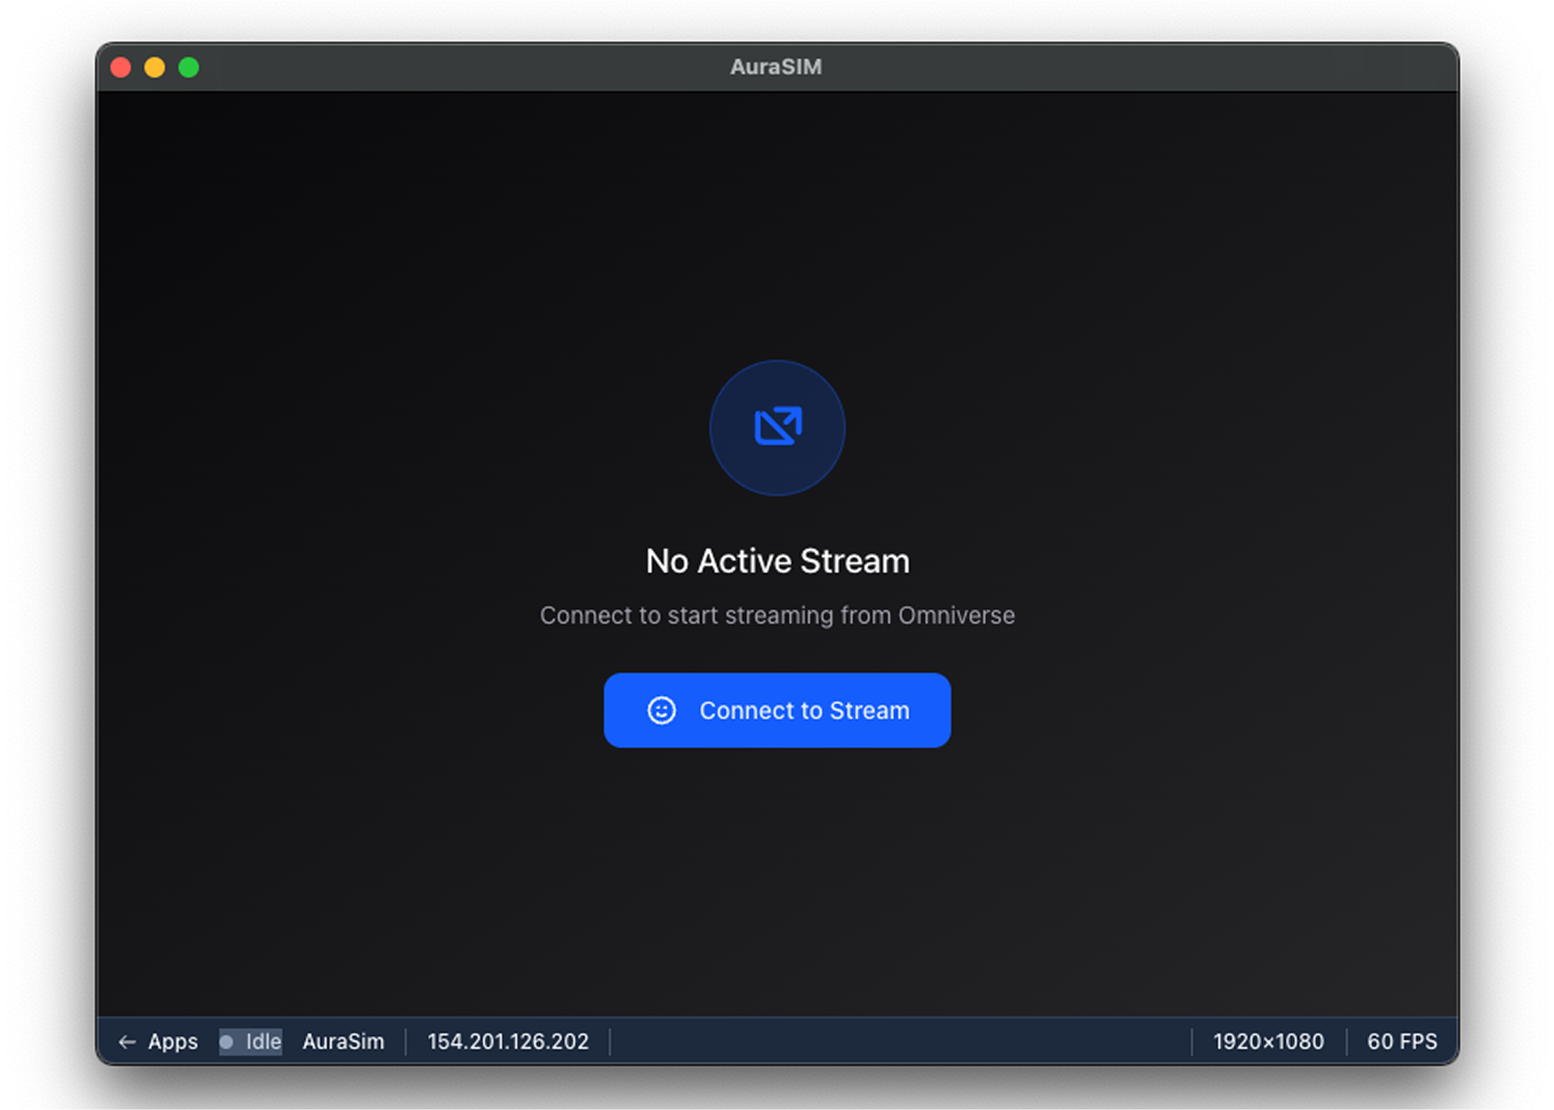Maximize the AuraSIM window with the green button
1554x1110 pixels.
(x=189, y=68)
